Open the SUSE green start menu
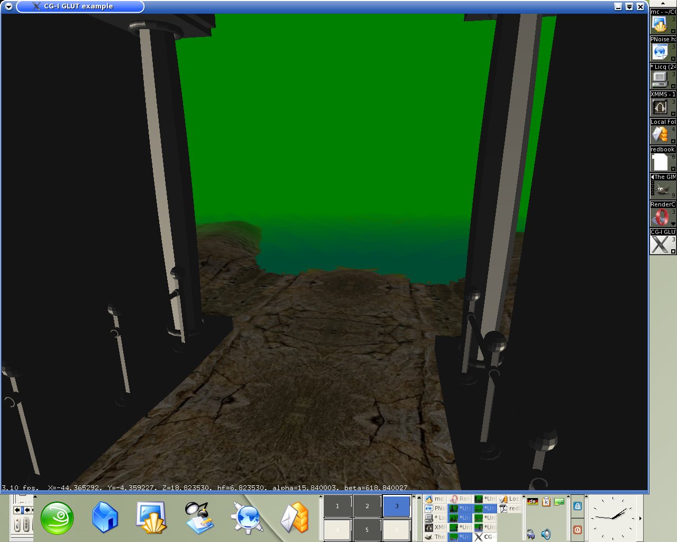Viewport: 677px width, 542px height. 57,518
